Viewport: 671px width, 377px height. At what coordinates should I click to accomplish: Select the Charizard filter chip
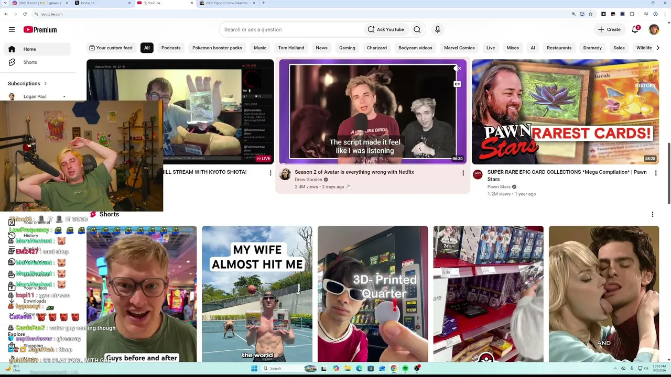[376, 48]
